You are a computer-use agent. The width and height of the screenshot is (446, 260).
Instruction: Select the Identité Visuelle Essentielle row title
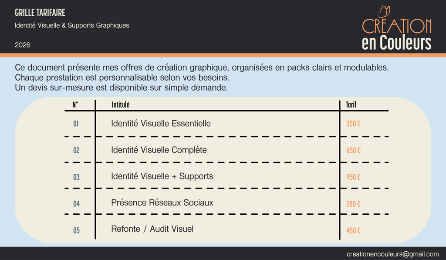161,124
